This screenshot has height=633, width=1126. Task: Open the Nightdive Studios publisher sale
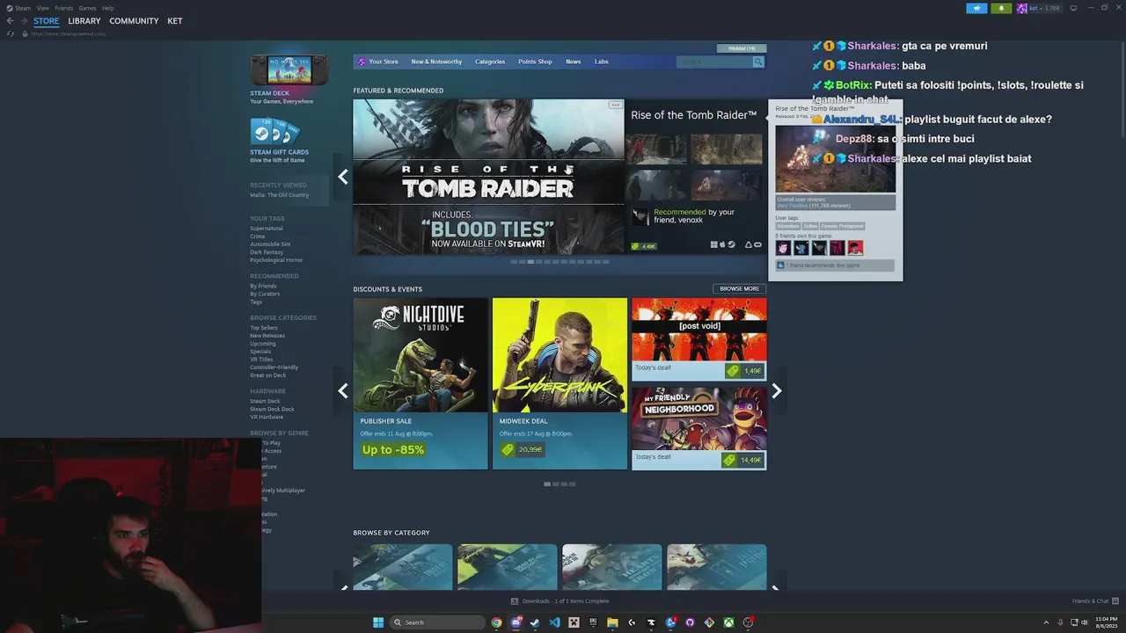420,383
